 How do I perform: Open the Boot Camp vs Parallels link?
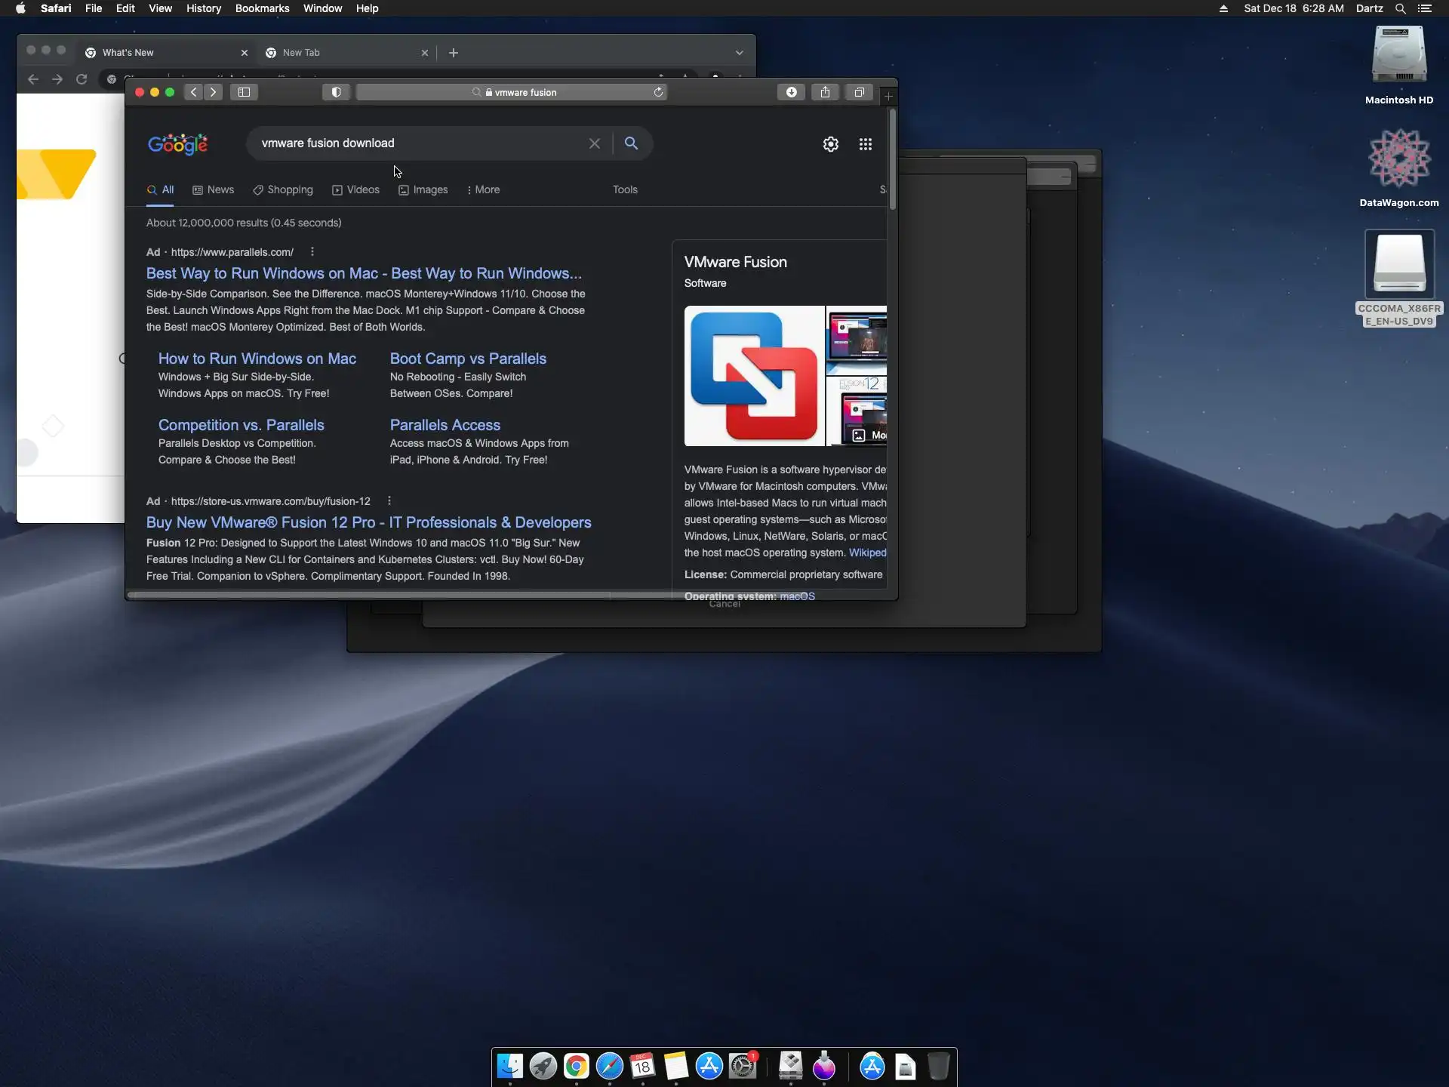[x=467, y=359]
